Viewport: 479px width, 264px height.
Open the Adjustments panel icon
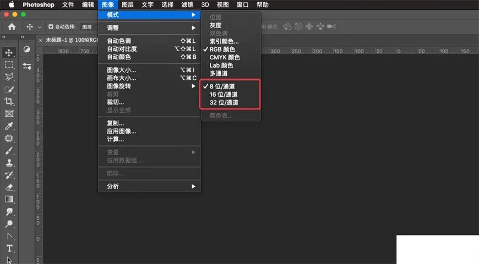coord(27,49)
